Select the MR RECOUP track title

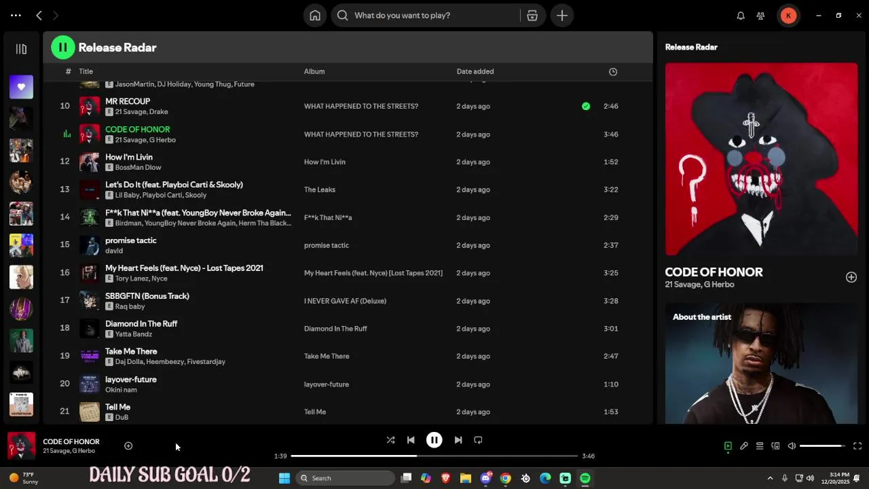point(128,101)
